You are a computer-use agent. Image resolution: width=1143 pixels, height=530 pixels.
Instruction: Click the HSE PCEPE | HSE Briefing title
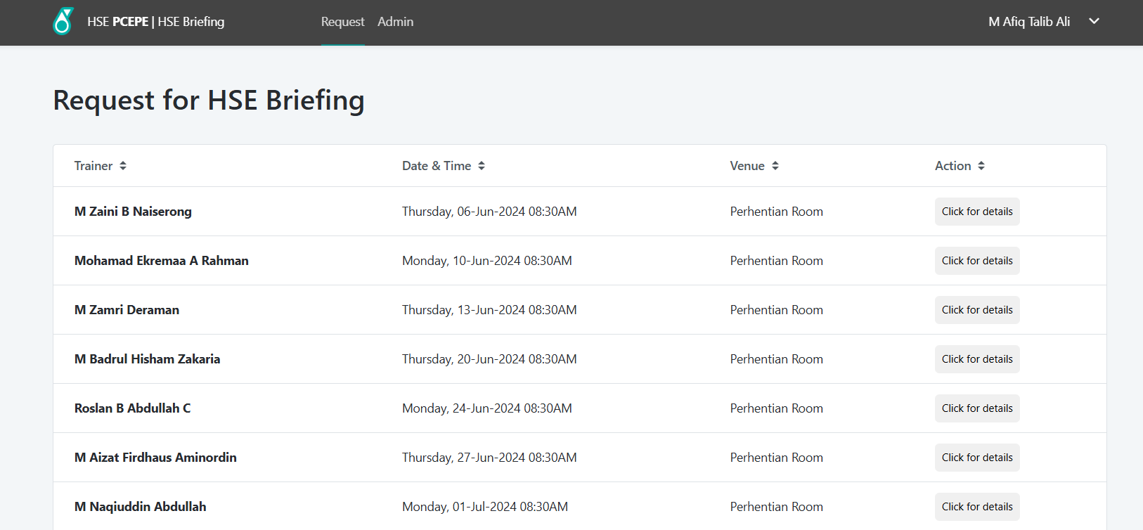(155, 22)
